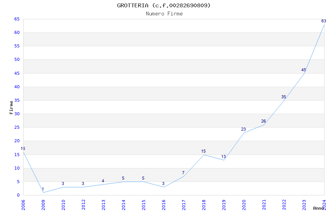This screenshot has width=328, height=212.
Task: Click x-axis year label 2010
Action: coord(63,205)
